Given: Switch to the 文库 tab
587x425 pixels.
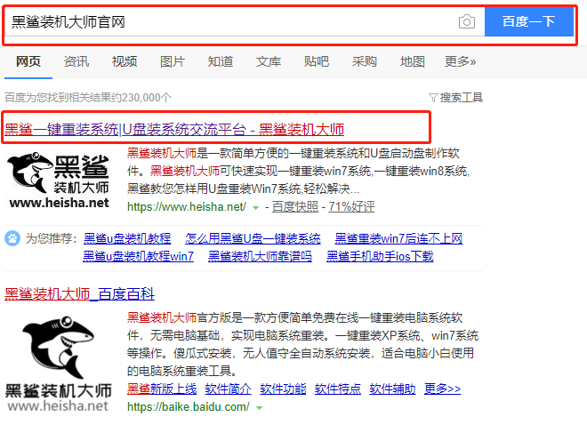Looking at the screenshot, I should tap(268, 61).
